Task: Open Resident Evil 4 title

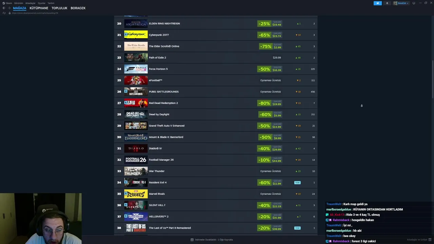Action: click(x=158, y=182)
